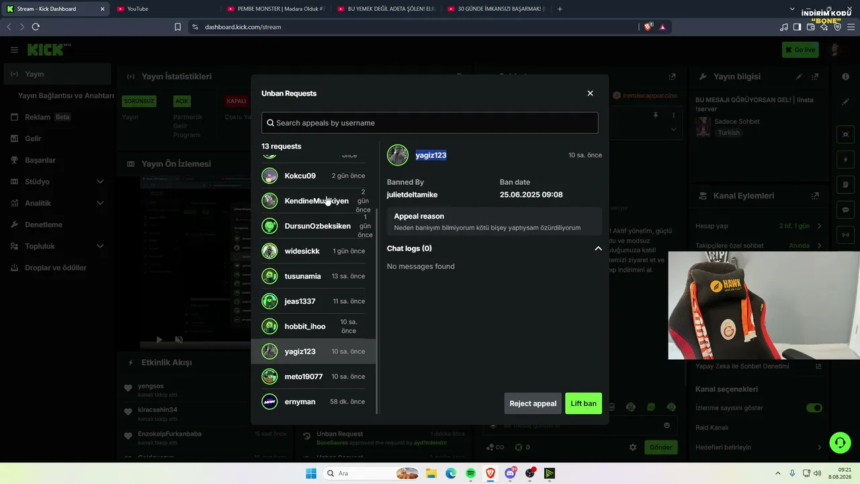Open the profile avatar menu

click(836, 50)
